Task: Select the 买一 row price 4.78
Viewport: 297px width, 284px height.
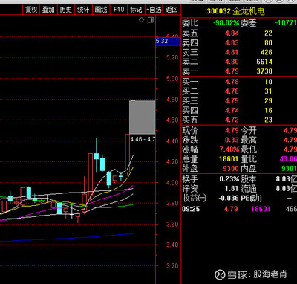Action: pos(232,82)
